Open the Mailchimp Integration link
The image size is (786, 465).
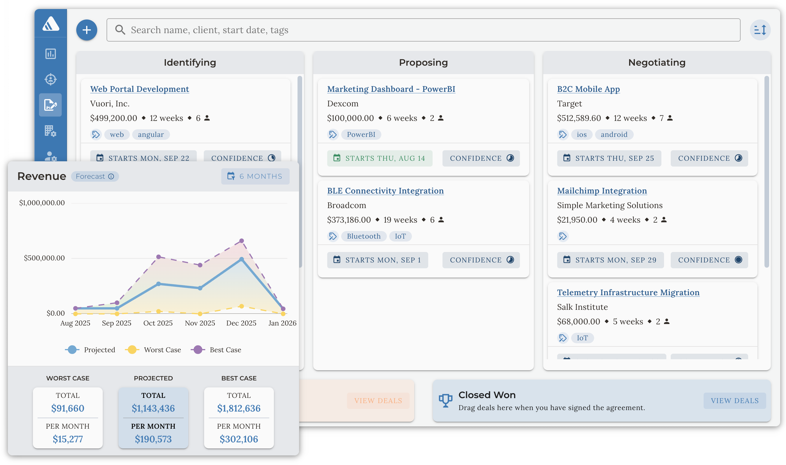tap(602, 191)
